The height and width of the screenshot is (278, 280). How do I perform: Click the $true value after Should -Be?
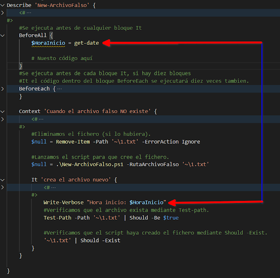click(x=171, y=217)
